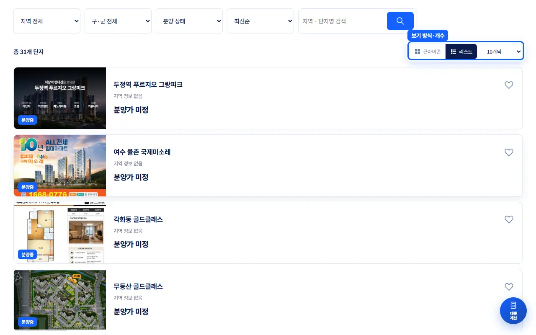Open the 각화동 골드클래스 listing title
Screen dimensions: 536x335
pos(138,219)
